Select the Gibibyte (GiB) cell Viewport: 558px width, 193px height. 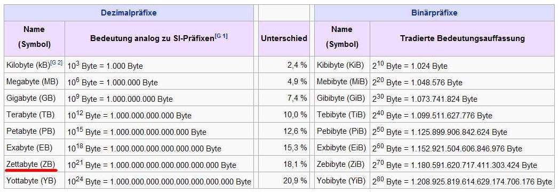(342, 98)
